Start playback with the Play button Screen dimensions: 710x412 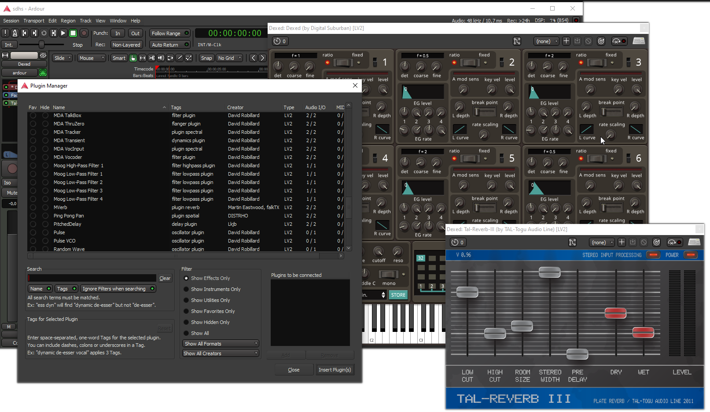coord(63,33)
